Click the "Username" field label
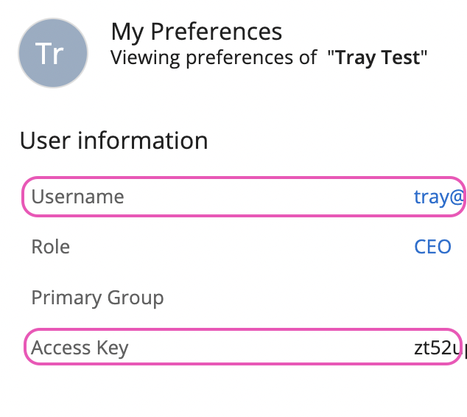The width and height of the screenshot is (467, 417). pos(77,197)
